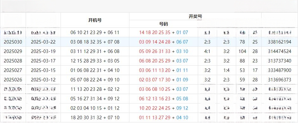Image resolution: width=298 pixels, height=123 pixels.
Task: Click winning numbers 06 08 20 25 29 + 03 07
Action: [x=164, y=61]
